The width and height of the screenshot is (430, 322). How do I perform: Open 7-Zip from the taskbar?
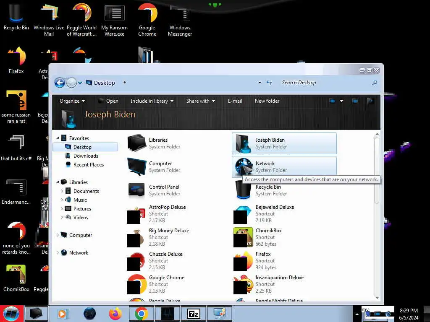[x=194, y=314]
